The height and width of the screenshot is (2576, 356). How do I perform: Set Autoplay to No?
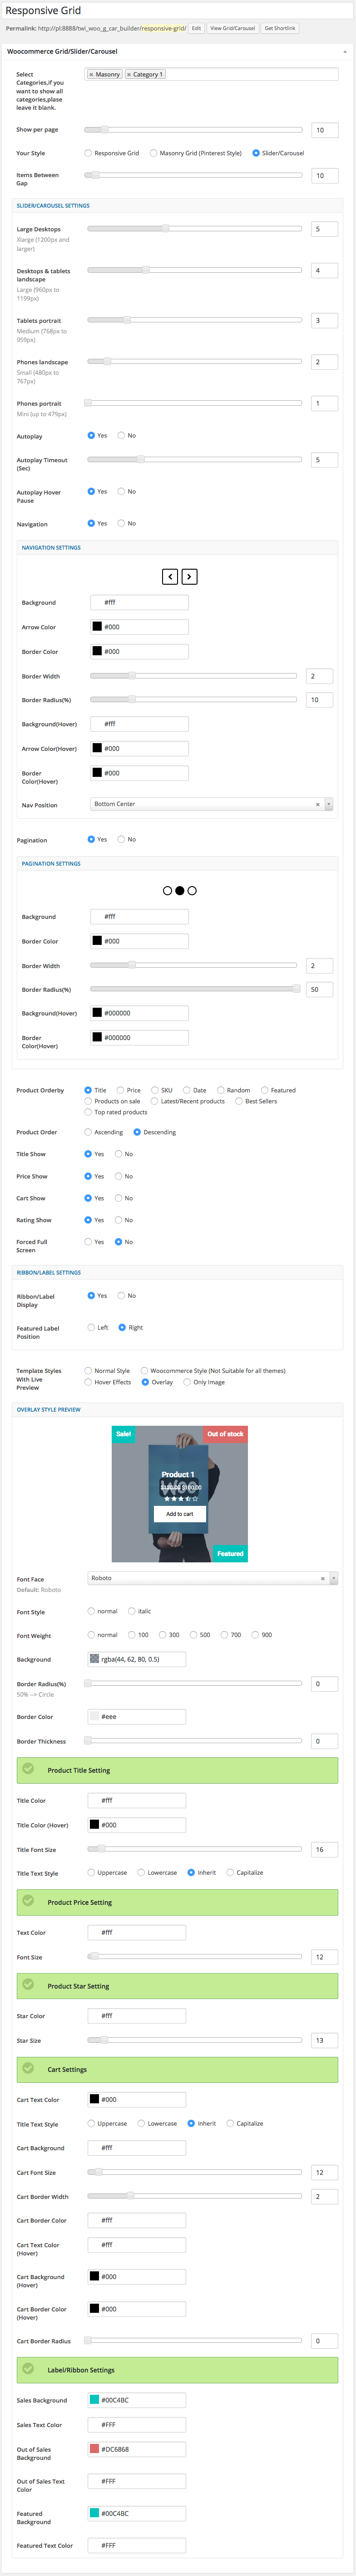pos(122,435)
